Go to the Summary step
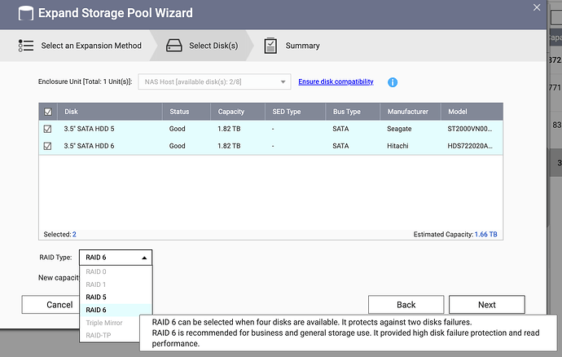The height and width of the screenshot is (357, 562). 302,46
